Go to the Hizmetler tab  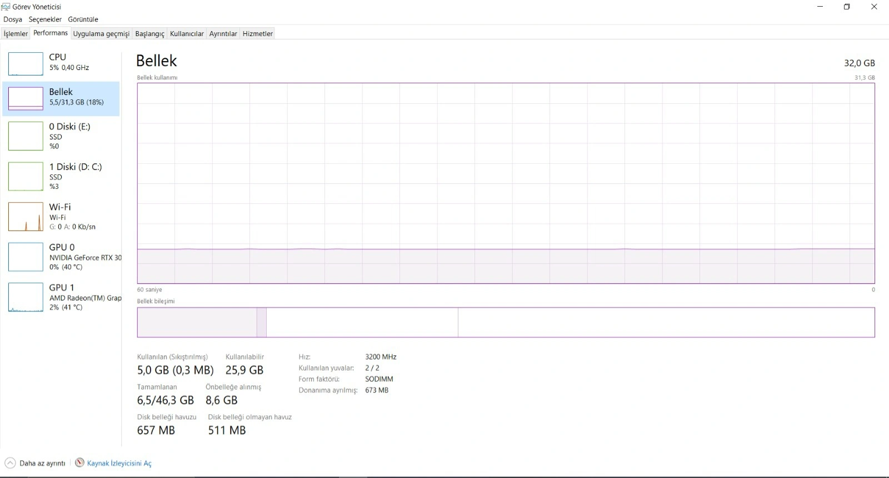[258, 34]
